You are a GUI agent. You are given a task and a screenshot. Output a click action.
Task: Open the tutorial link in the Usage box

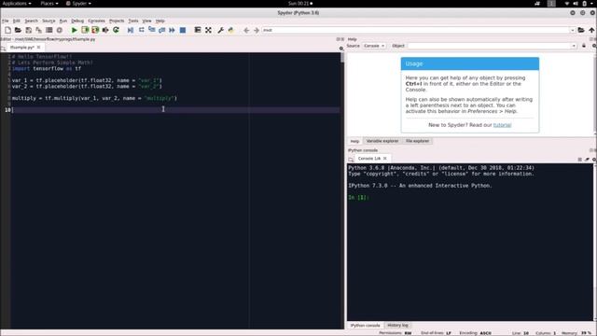502,125
